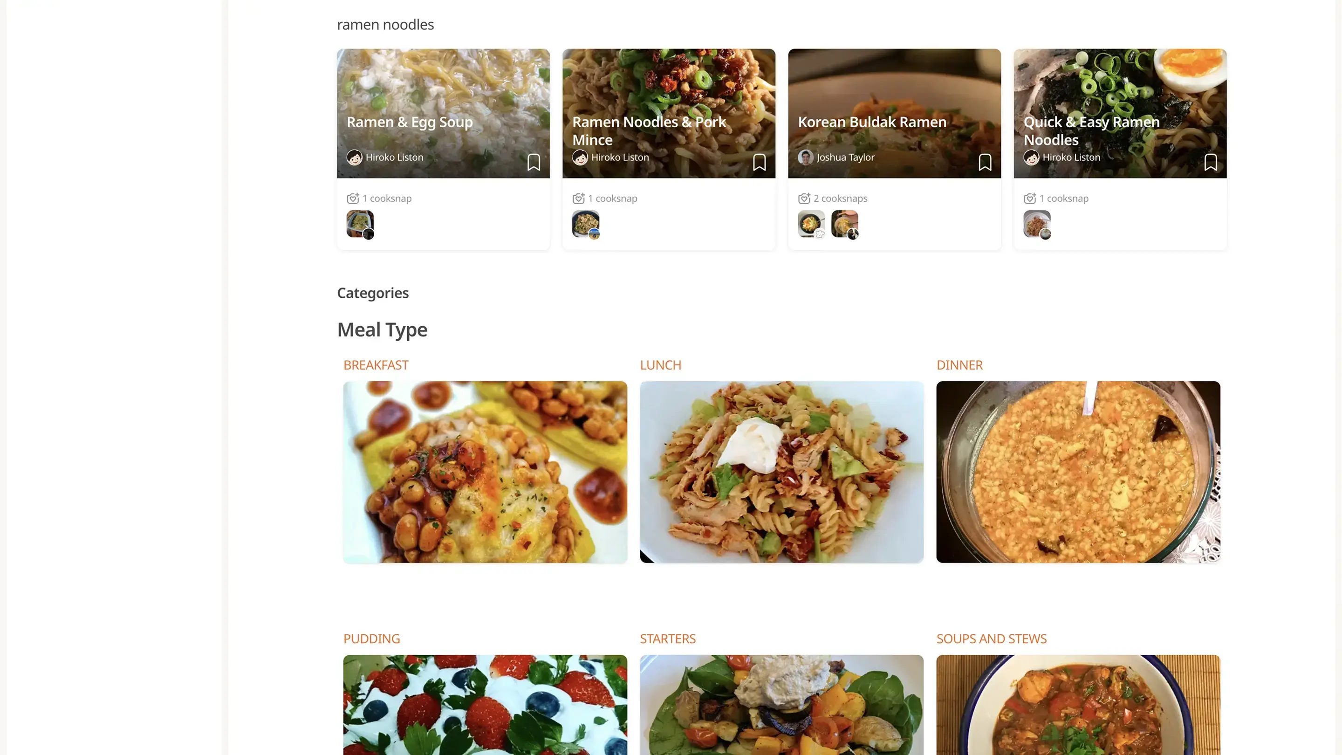This screenshot has width=1342, height=755.
Task: View second cooksnap photo of Korean Buldak Ramen
Action: [844, 224]
